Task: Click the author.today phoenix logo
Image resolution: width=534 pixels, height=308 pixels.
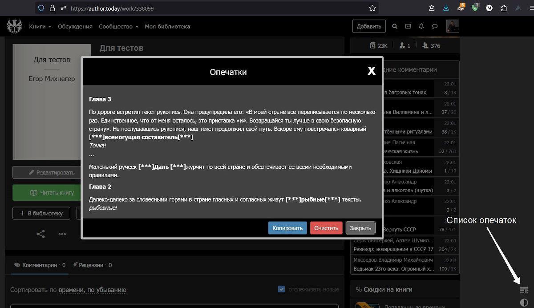Action: click(x=14, y=27)
